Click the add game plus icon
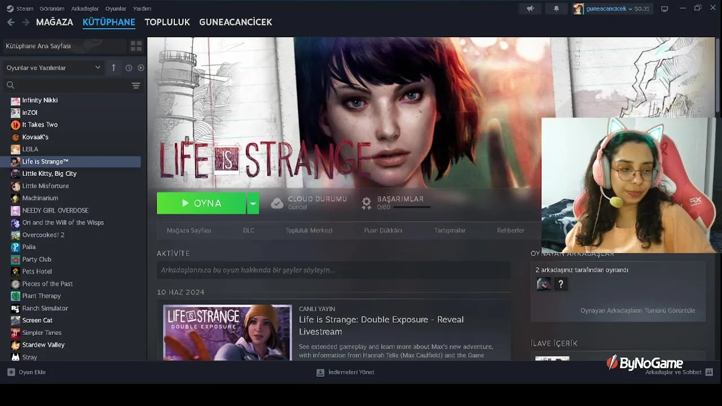This screenshot has height=406, width=722. pyautogui.click(x=11, y=372)
